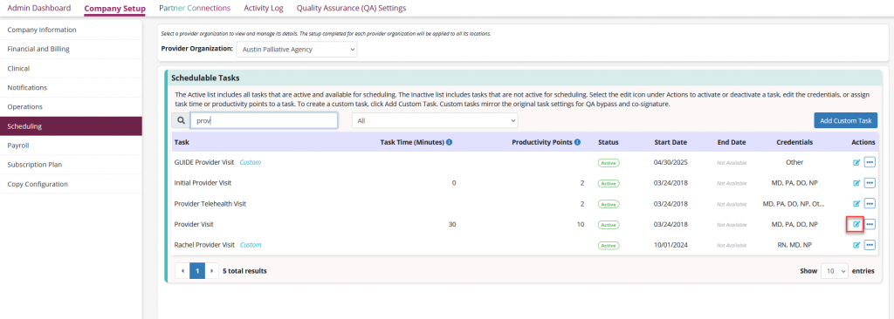Screen dimensions: 894x319
Task: Open Quality Assurance (QA) Settings tab
Action: (351, 8)
